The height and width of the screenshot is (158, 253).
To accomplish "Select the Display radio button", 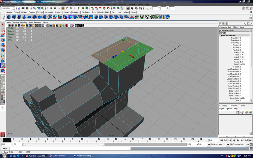I will pyautogui.click(x=220, y=106).
